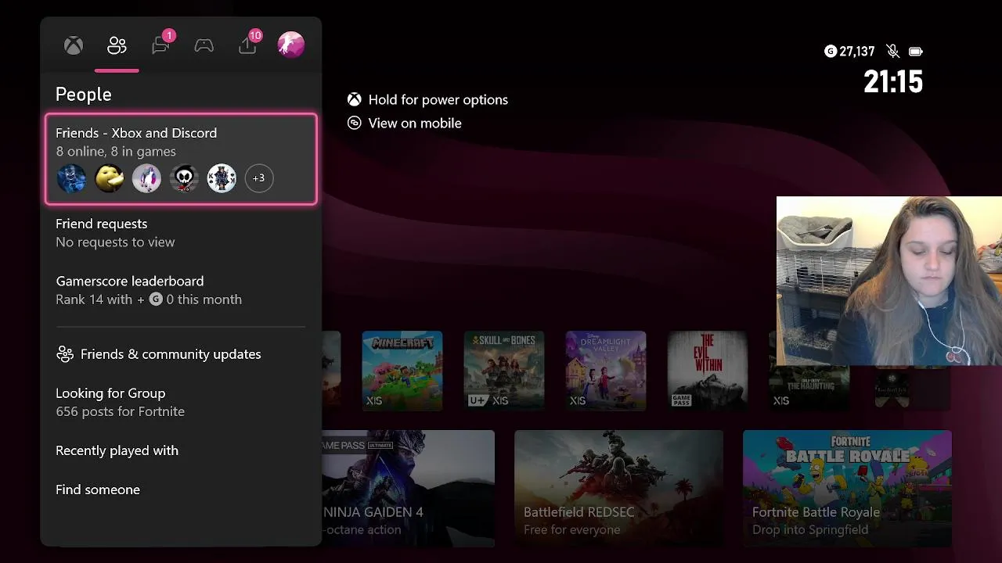Click the muted microphone status icon
1002x563 pixels.
(x=892, y=52)
